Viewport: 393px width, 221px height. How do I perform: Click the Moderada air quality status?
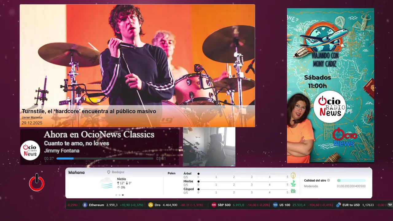(x=311, y=186)
